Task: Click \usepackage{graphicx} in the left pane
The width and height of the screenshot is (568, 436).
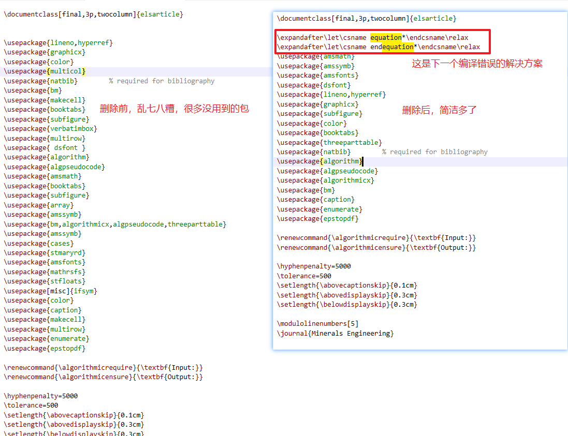Action: click(x=45, y=52)
